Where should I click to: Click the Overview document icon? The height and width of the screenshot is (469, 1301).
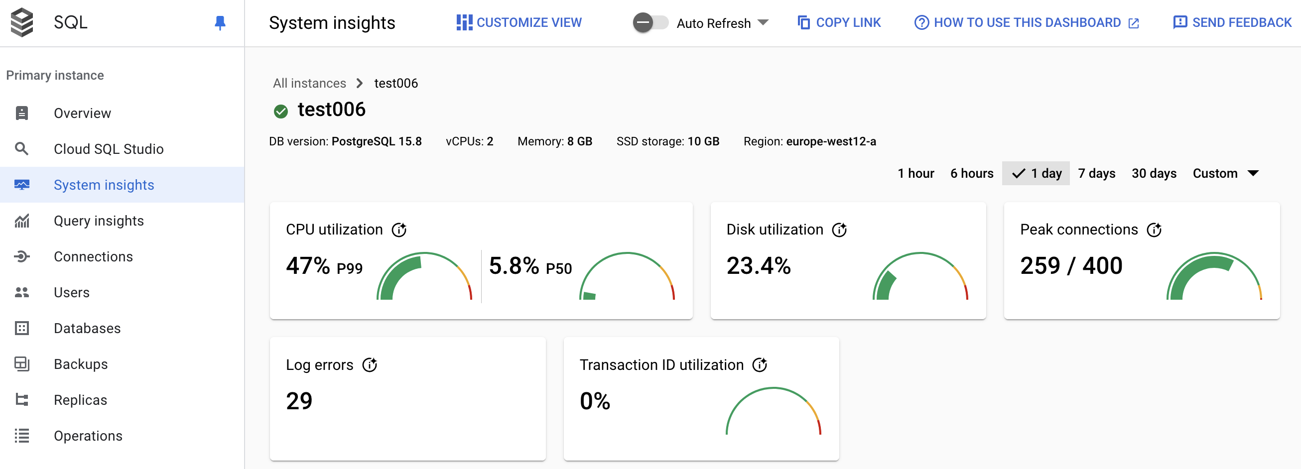coord(22,113)
